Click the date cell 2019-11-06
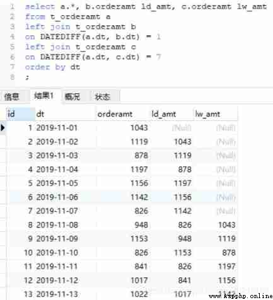 [57, 197]
